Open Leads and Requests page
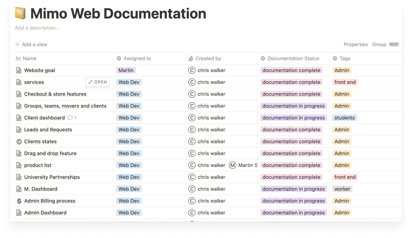This screenshot has width=412, height=238. [x=48, y=130]
